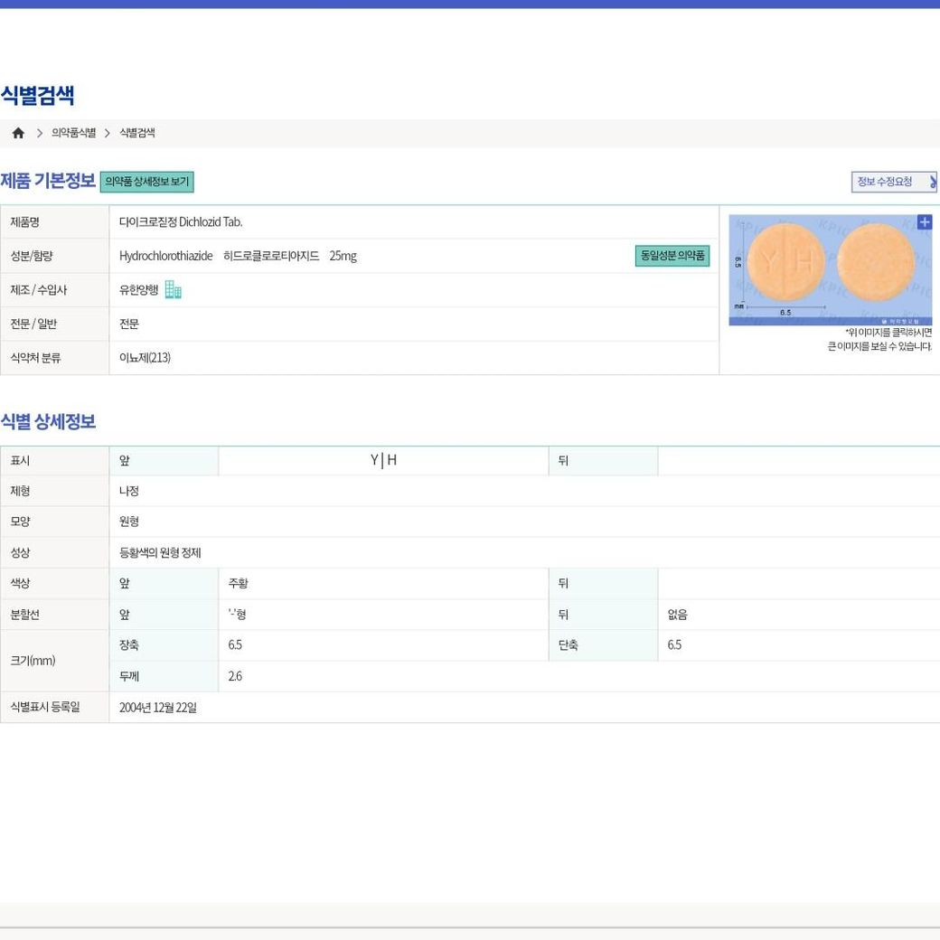
Task: Click the home icon in the breadcrumb
Action: click(x=18, y=133)
